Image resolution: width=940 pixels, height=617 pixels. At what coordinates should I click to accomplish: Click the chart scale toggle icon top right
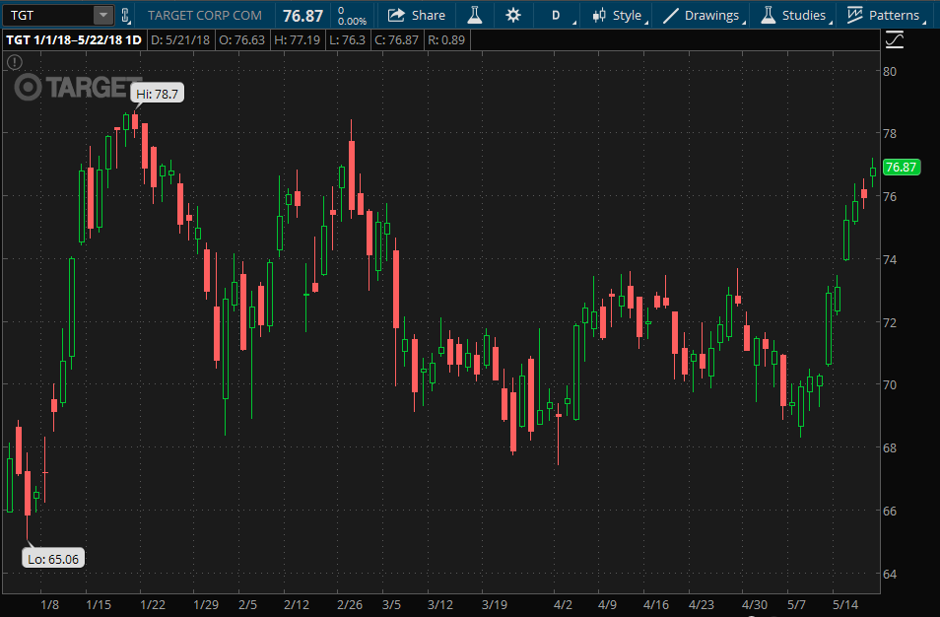(895, 39)
